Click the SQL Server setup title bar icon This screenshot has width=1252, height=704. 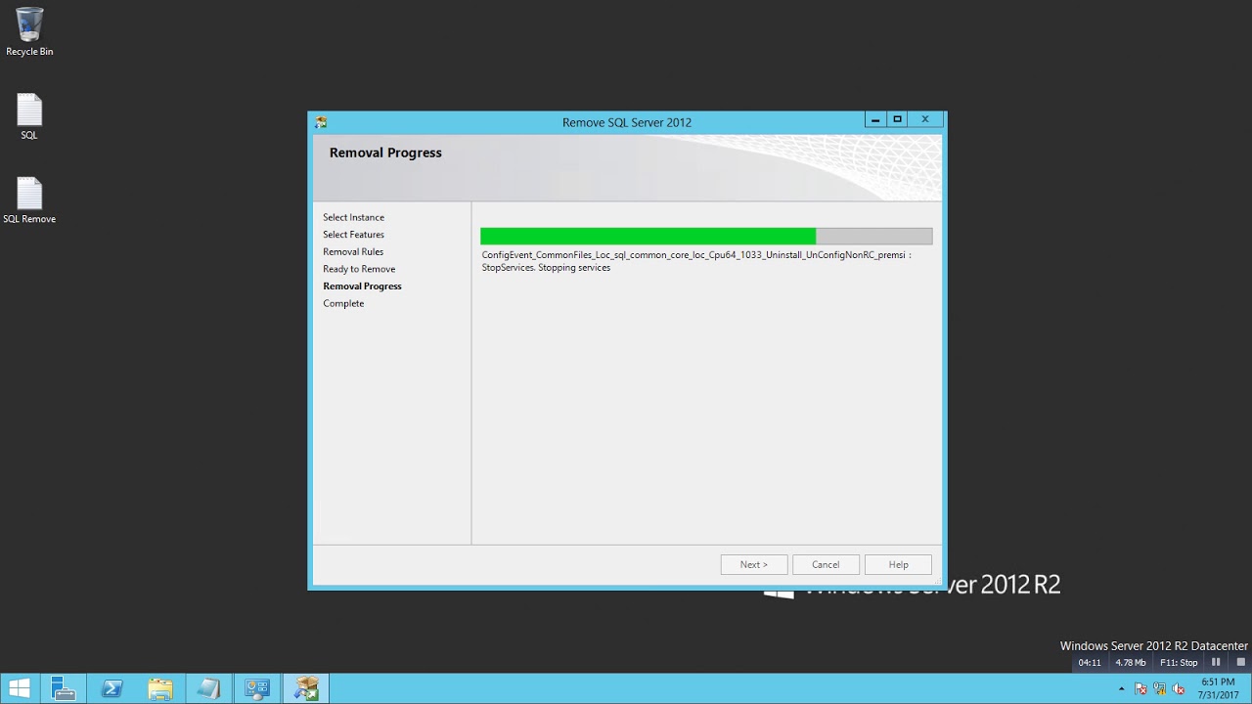(321, 122)
